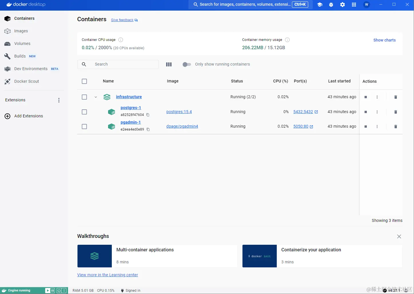Viewport: 414px width, 294px height.
Task: Click the containers Search field
Action: 118,64
